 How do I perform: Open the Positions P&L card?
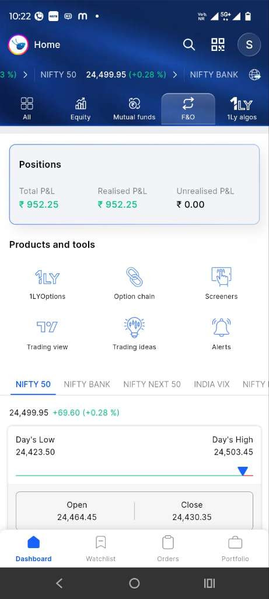tap(134, 184)
